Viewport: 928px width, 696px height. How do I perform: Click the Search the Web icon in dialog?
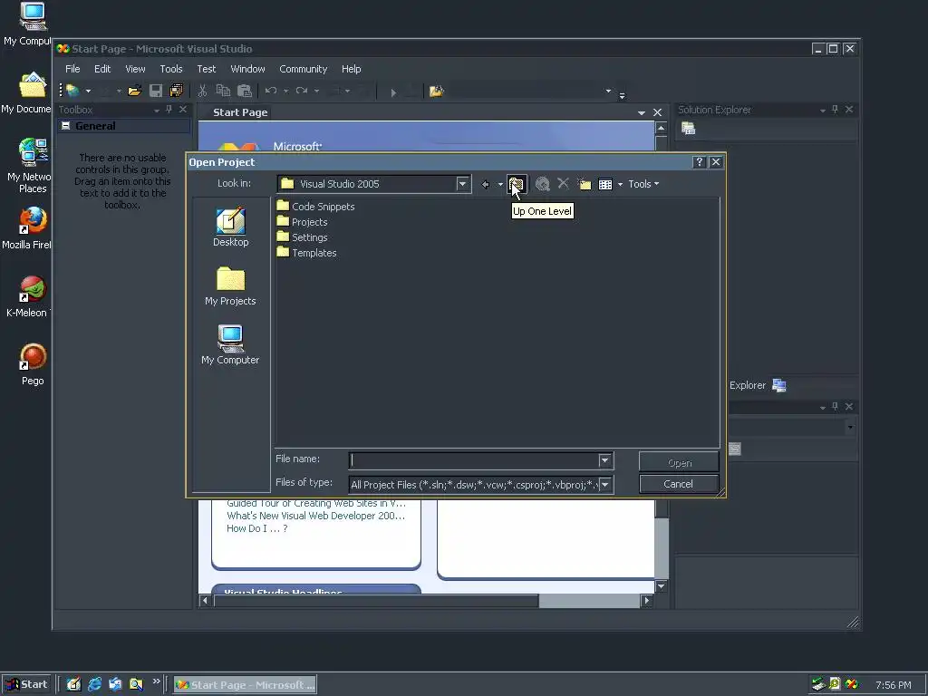pos(542,184)
